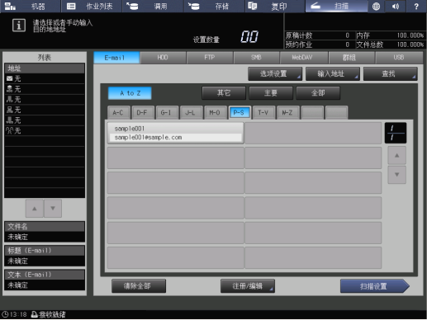Choose the P-S index tab
This screenshot has width=427, height=320.
click(240, 112)
